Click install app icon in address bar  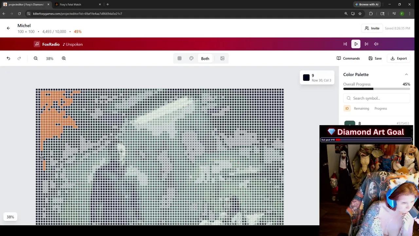353,13
